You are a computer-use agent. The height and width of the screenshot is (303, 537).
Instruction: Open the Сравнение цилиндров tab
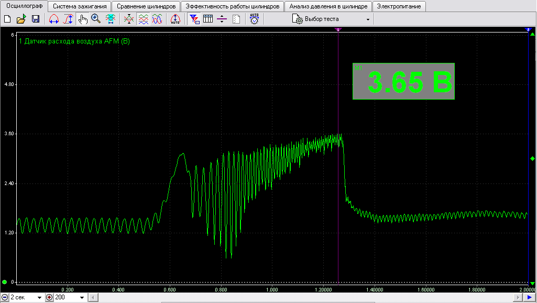pos(146,6)
